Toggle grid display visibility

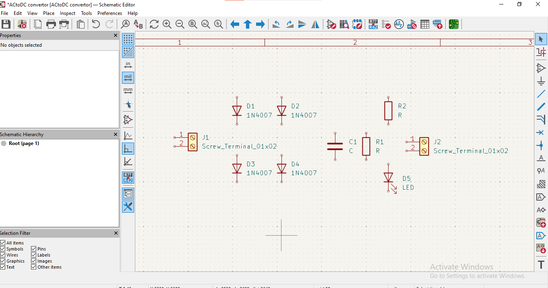(x=128, y=39)
